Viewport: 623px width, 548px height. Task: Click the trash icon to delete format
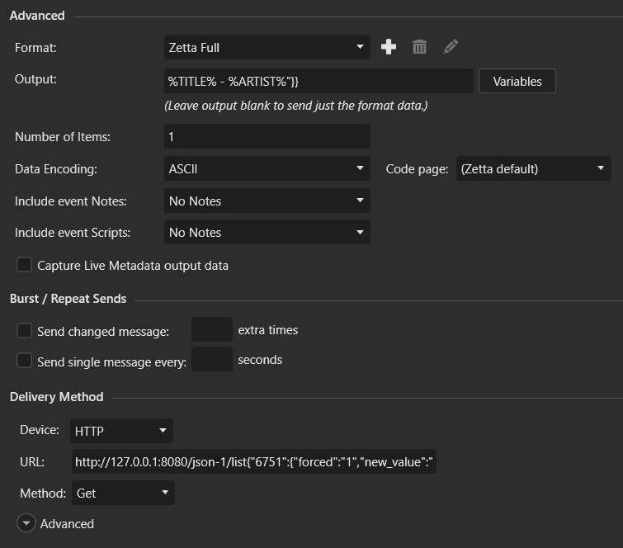419,48
